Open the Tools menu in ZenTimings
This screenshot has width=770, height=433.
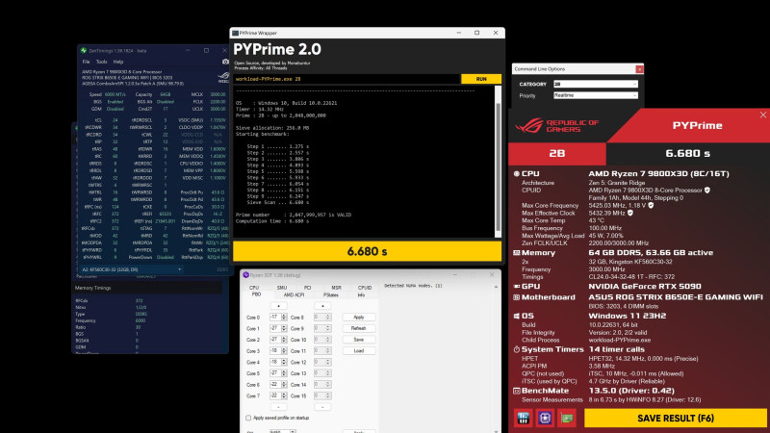[x=102, y=62]
